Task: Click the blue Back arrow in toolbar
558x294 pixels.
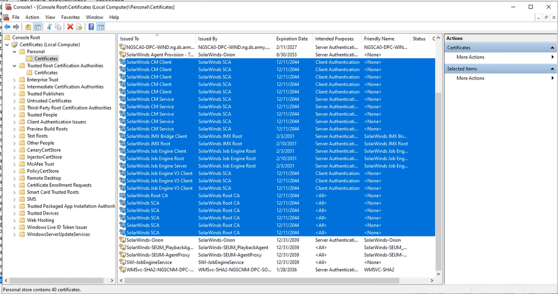Action: (7, 27)
